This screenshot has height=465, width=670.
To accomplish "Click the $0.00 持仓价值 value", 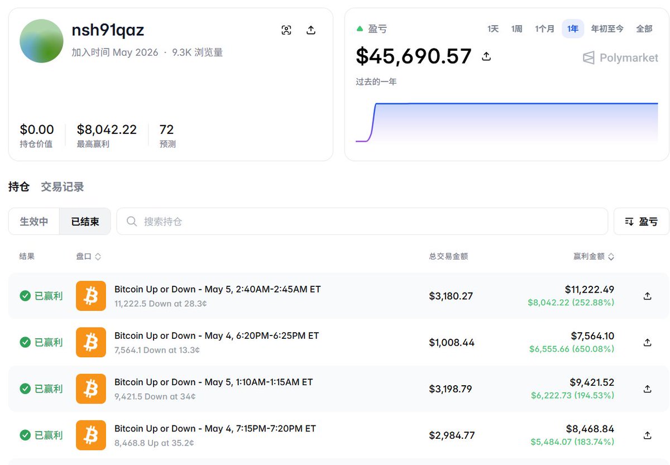I will point(37,130).
